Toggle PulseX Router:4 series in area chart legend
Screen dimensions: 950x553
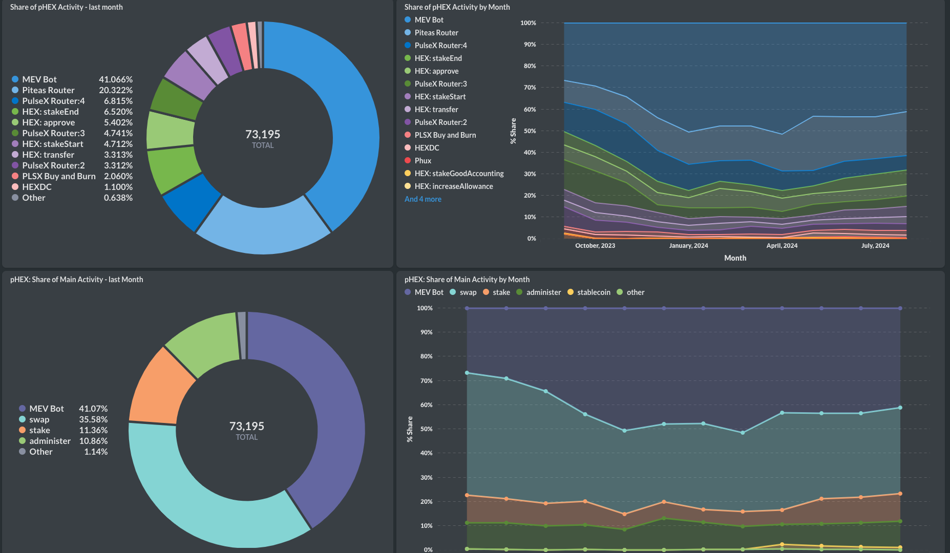[x=435, y=46]
